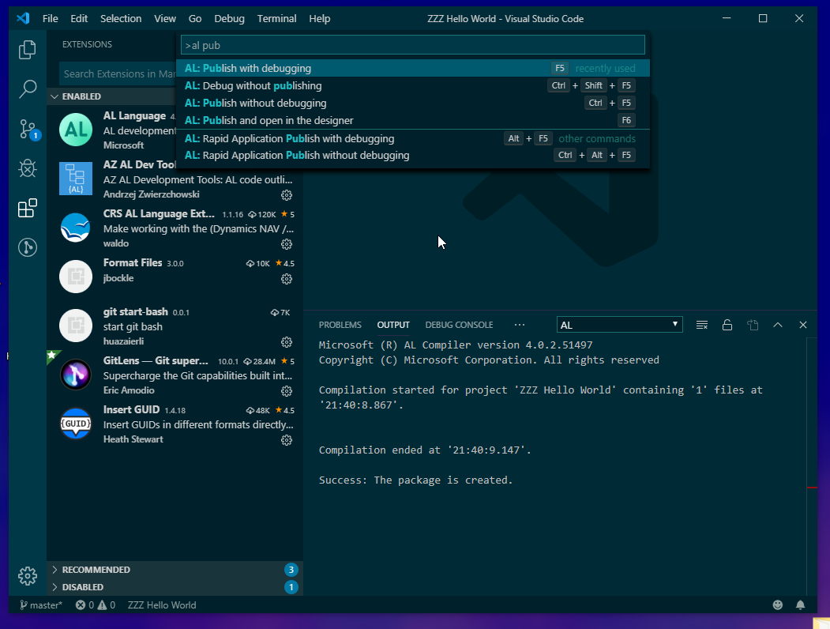
Task: Click the VS Code logo in title bar
Action: [23, 18]
